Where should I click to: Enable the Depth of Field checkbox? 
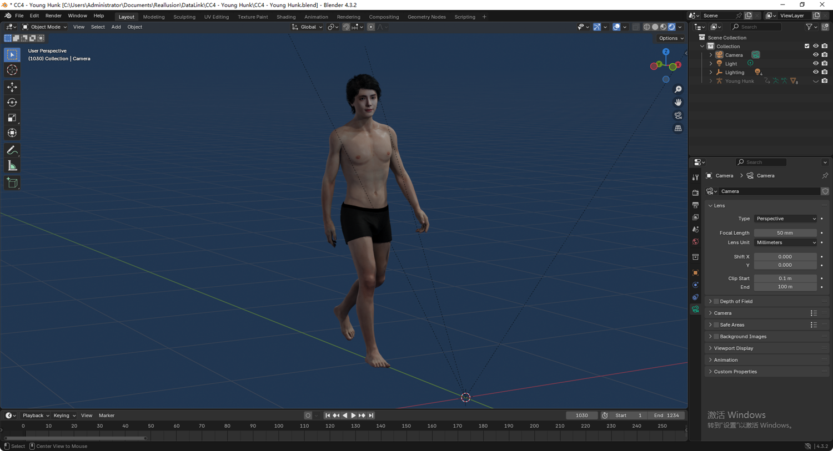[x=716, y=301]
